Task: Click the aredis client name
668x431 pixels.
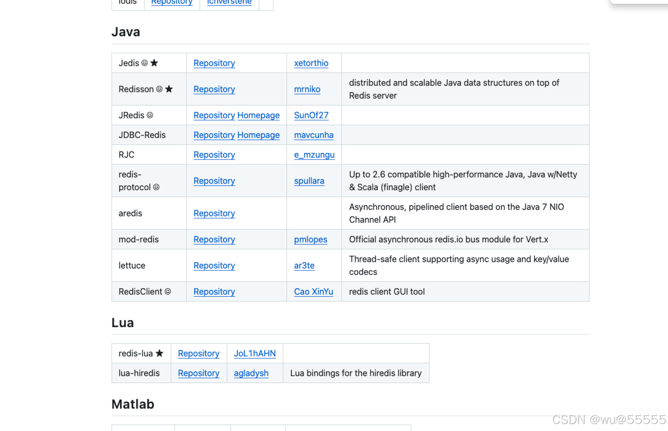Action: tap(130, 213)
